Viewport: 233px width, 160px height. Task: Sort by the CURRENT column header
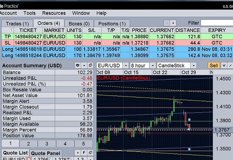pyautogui.click(x=162, y=30)
